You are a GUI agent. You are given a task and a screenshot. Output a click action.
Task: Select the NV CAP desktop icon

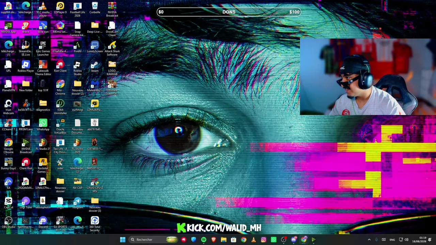[x=78, y=183]
